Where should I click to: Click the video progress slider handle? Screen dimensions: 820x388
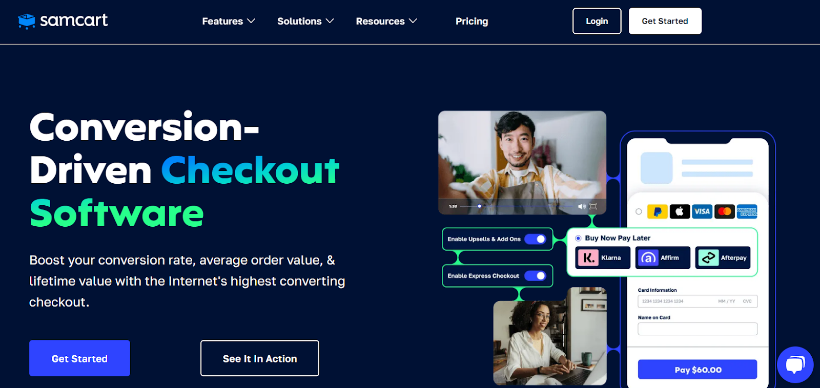coord(480,206)
